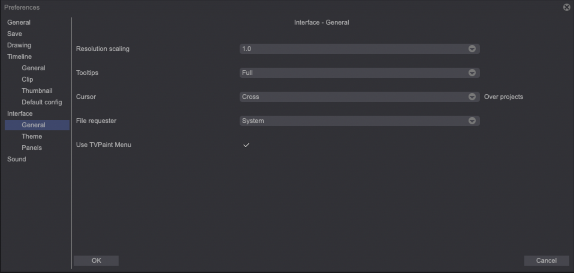Open the Resolution scaling dropdown
This screenshot has height=273, width=574.
472,49
